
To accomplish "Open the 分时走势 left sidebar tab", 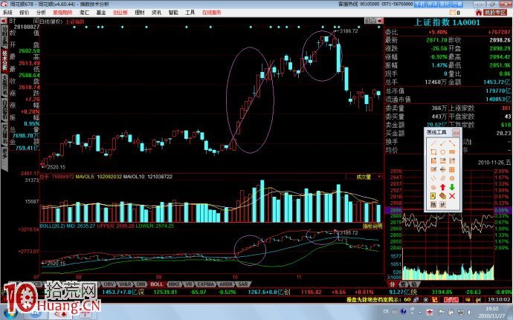I will 4,36.
